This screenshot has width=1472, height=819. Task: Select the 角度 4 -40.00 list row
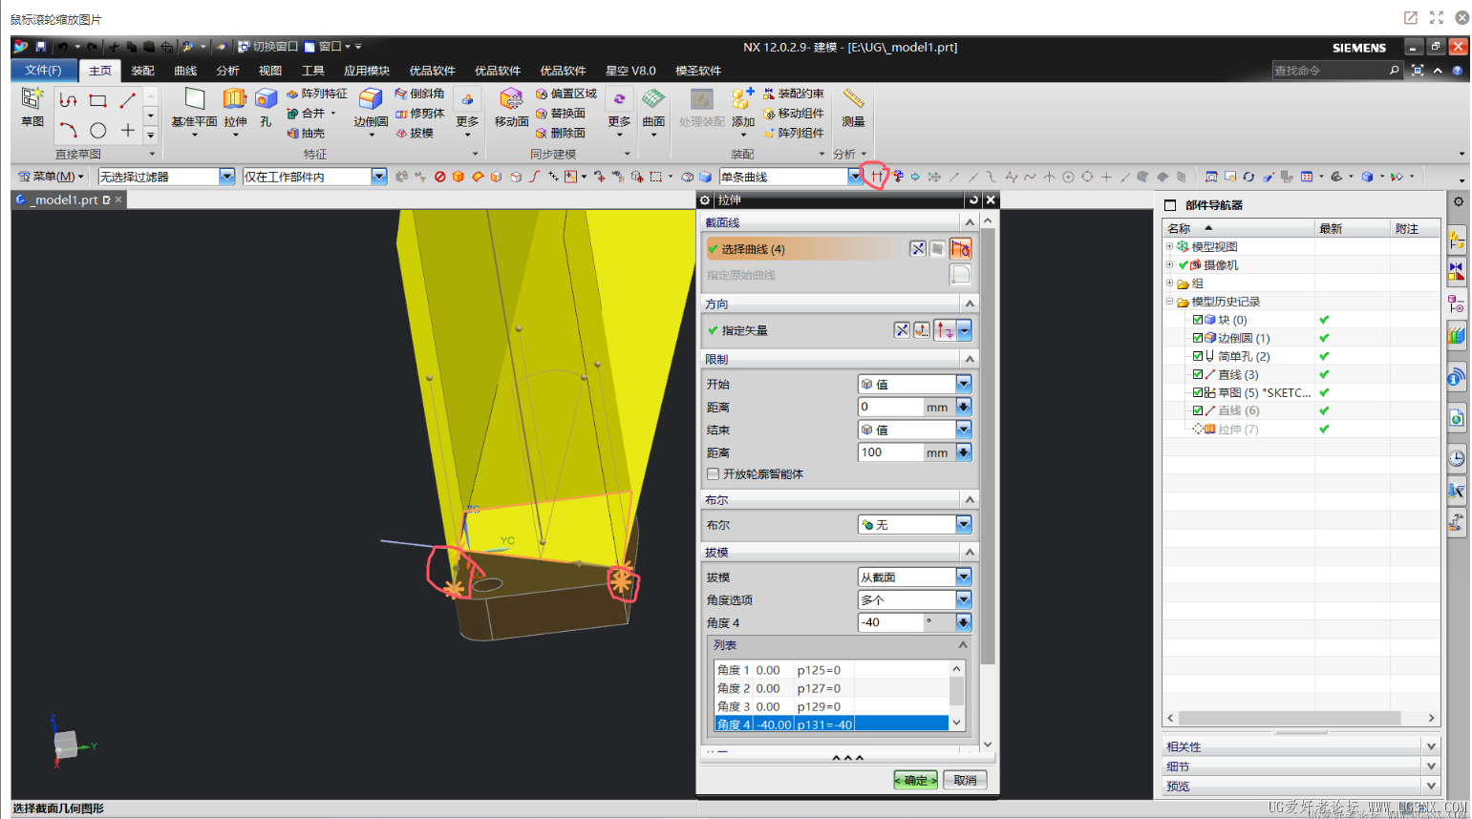(x=832, y=724)
